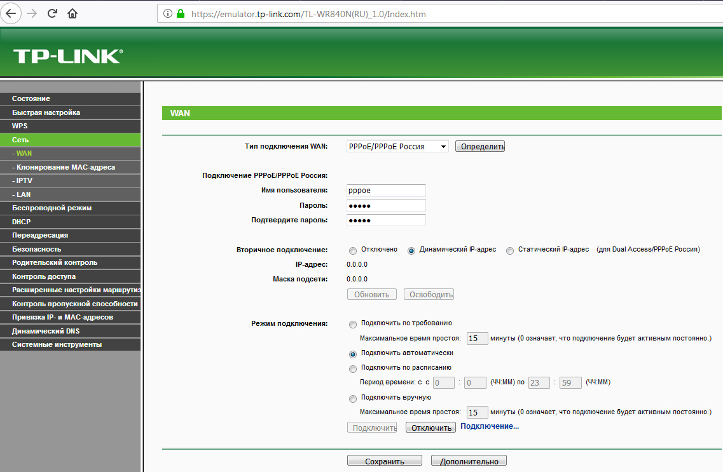Click the schedule end hour field 23

pyautogui.click(x=539, y=382)
